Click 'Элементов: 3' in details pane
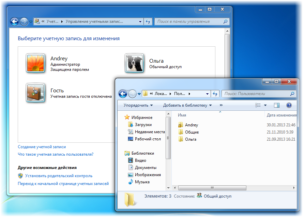 158,196
